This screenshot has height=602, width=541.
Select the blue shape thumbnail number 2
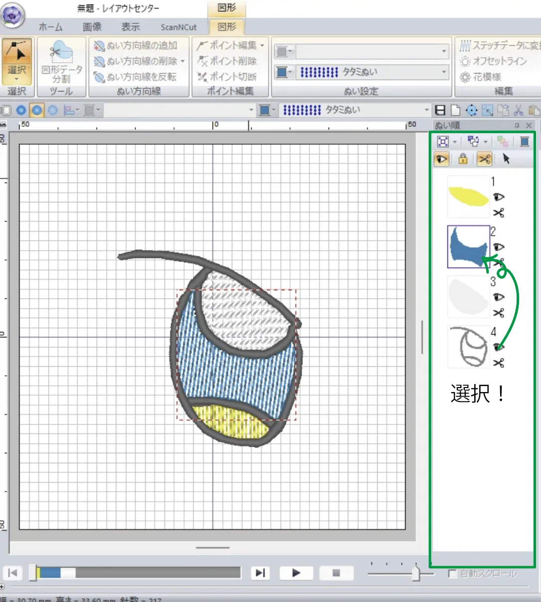click(468, 247)
